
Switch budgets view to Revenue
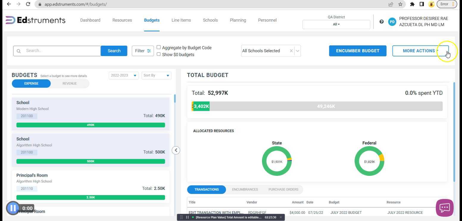(x=69, y=83)
